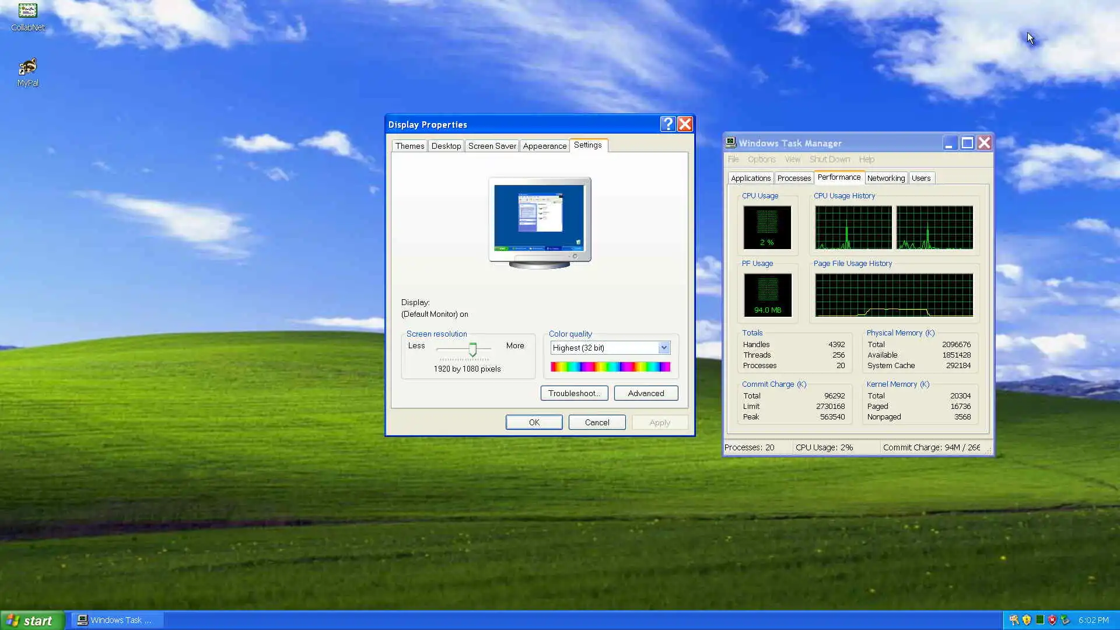Click the Windows Task Manager taskbar button
1120x630 pixels.
coord(117,620)
